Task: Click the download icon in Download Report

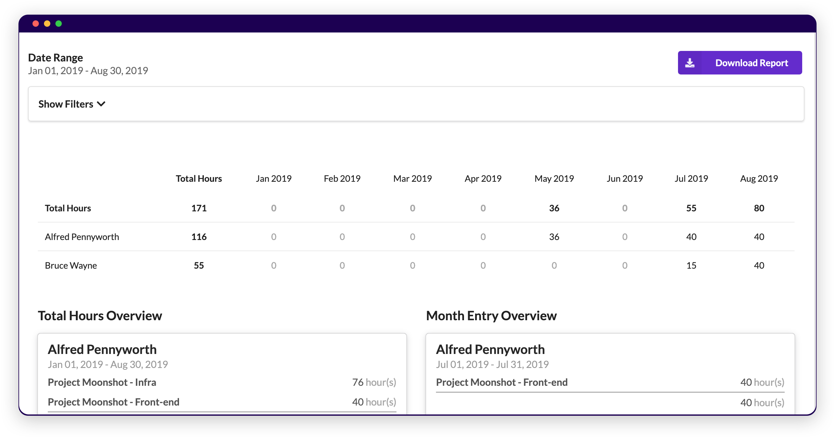Action: [x=689, y=63]
